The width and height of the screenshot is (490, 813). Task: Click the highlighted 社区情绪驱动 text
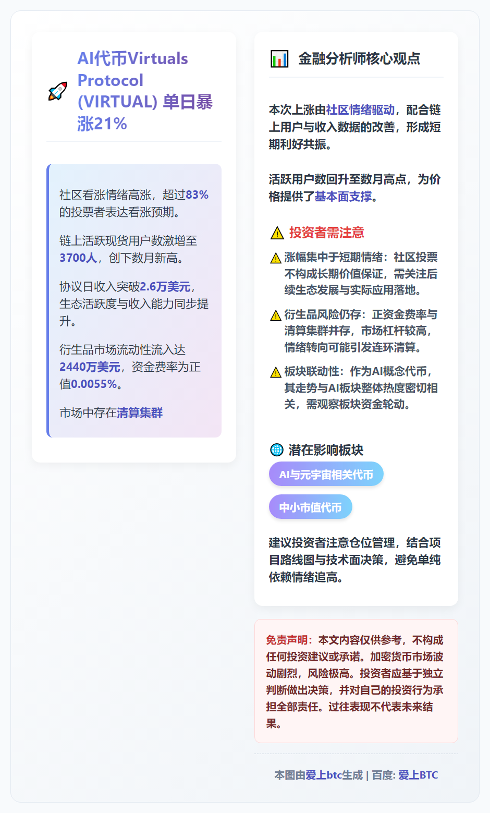[x=360, y=110]
